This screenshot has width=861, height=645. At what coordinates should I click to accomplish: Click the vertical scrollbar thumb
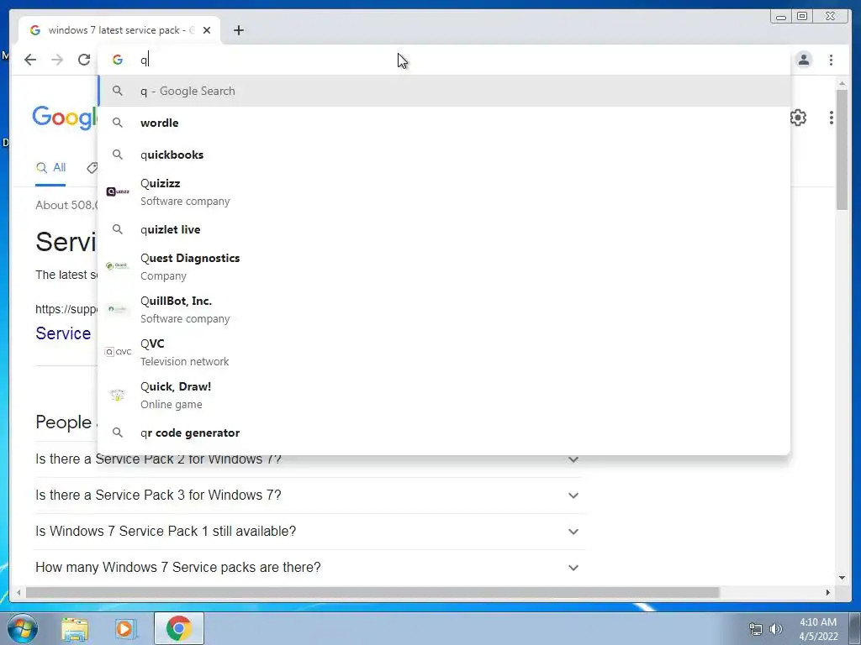pyautogui.click(x=842, y=149)
